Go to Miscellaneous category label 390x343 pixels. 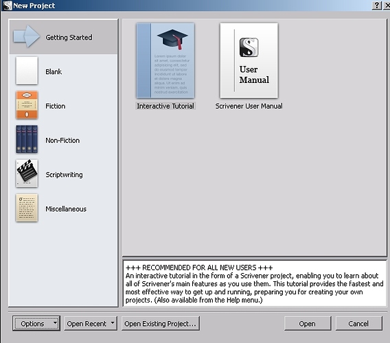coord(66,209)
